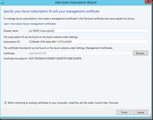
Task: Close the Add Azure Subscription Wizard window
Action: click(148, 2)
